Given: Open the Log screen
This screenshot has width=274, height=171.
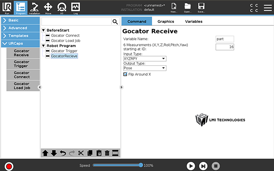Looking at the screenshot, I should (x=75, y=8).
